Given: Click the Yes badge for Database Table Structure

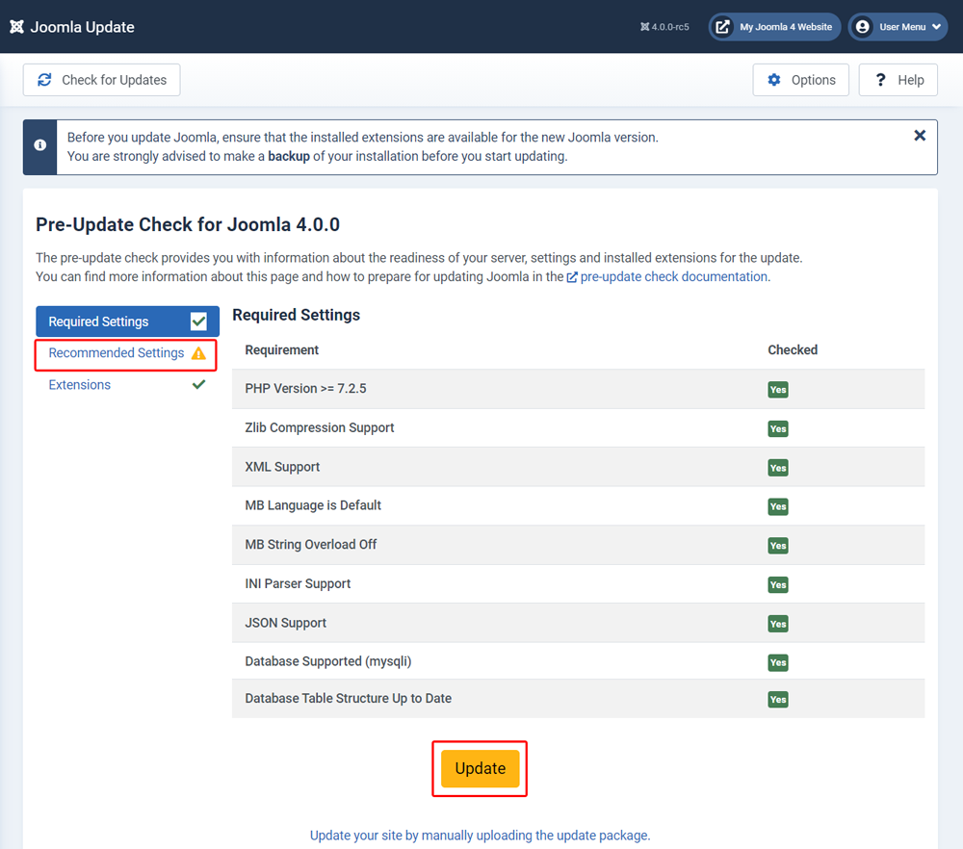Looking at the screenshot, I should [778, 699].
